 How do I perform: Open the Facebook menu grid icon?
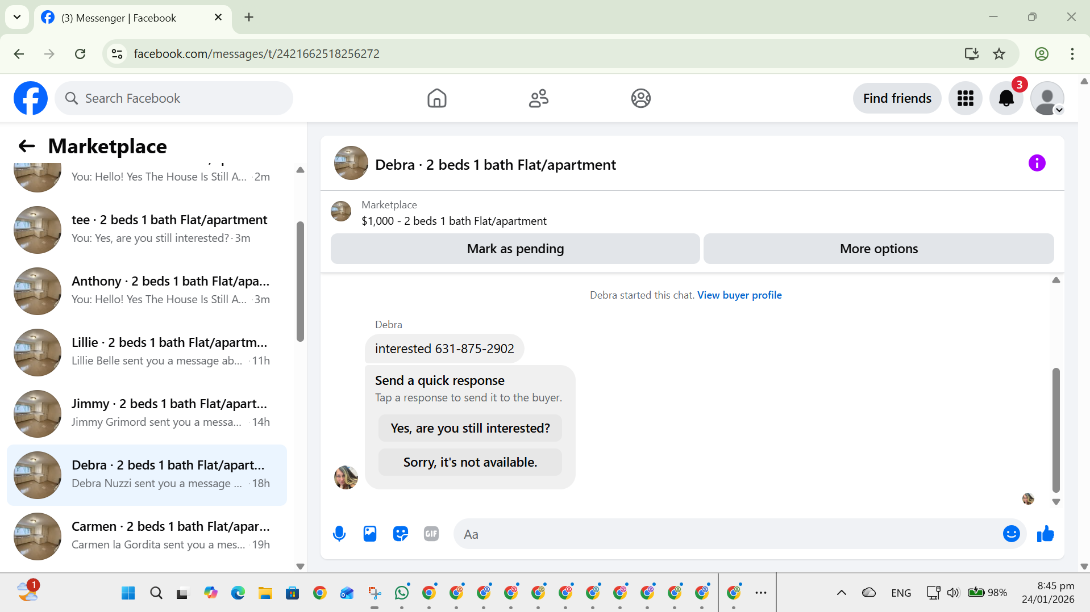pos(965,98)
